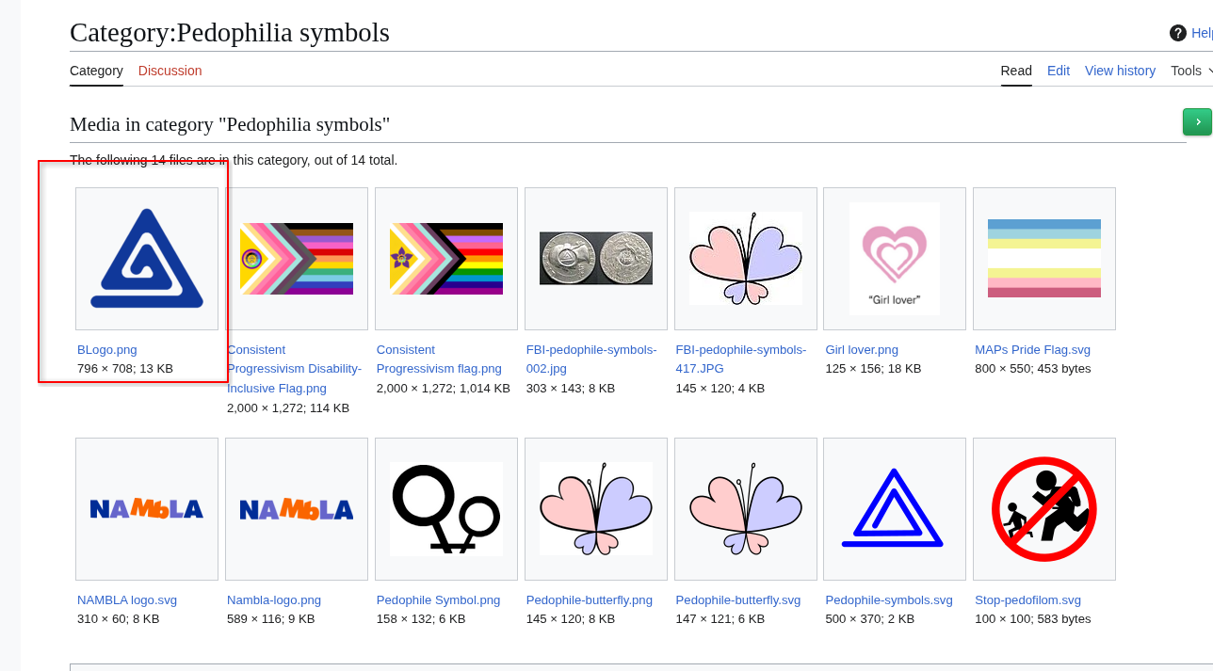Open the BLogo.png triangle spiral thumbnail
The height and width of the screenshot is (671, 1213).
click(147, 259)
